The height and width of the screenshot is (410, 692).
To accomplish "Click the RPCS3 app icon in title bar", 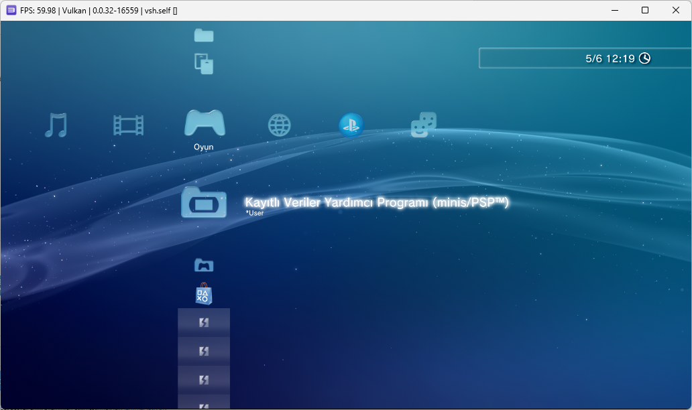I will [11, 10].
